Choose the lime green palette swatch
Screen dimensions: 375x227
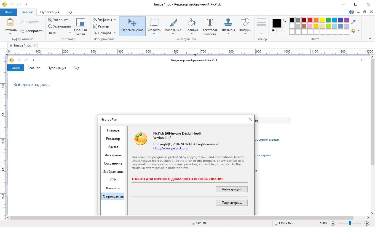328,26
